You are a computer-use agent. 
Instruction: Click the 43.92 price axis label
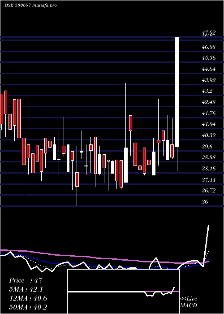[208, 80]
